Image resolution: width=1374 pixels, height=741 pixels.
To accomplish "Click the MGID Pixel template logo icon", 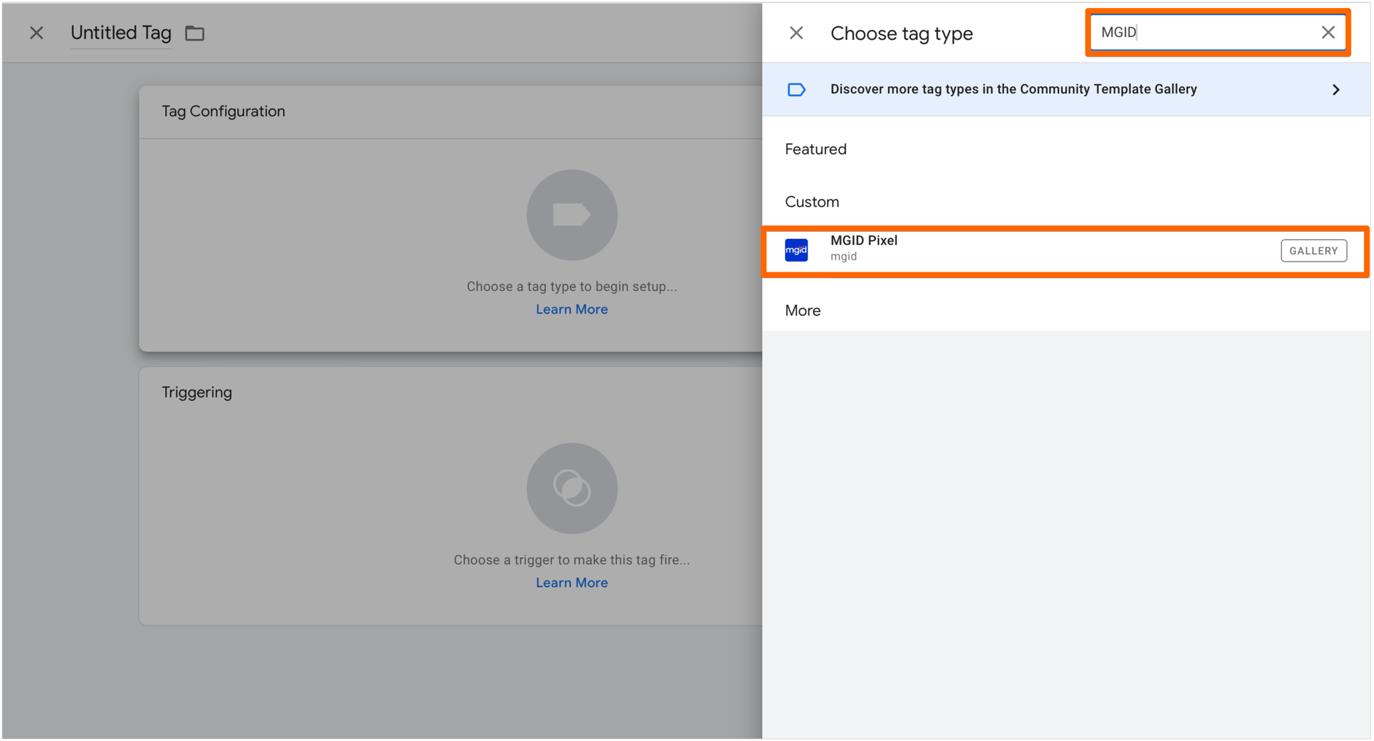I will tap(796, 250).
